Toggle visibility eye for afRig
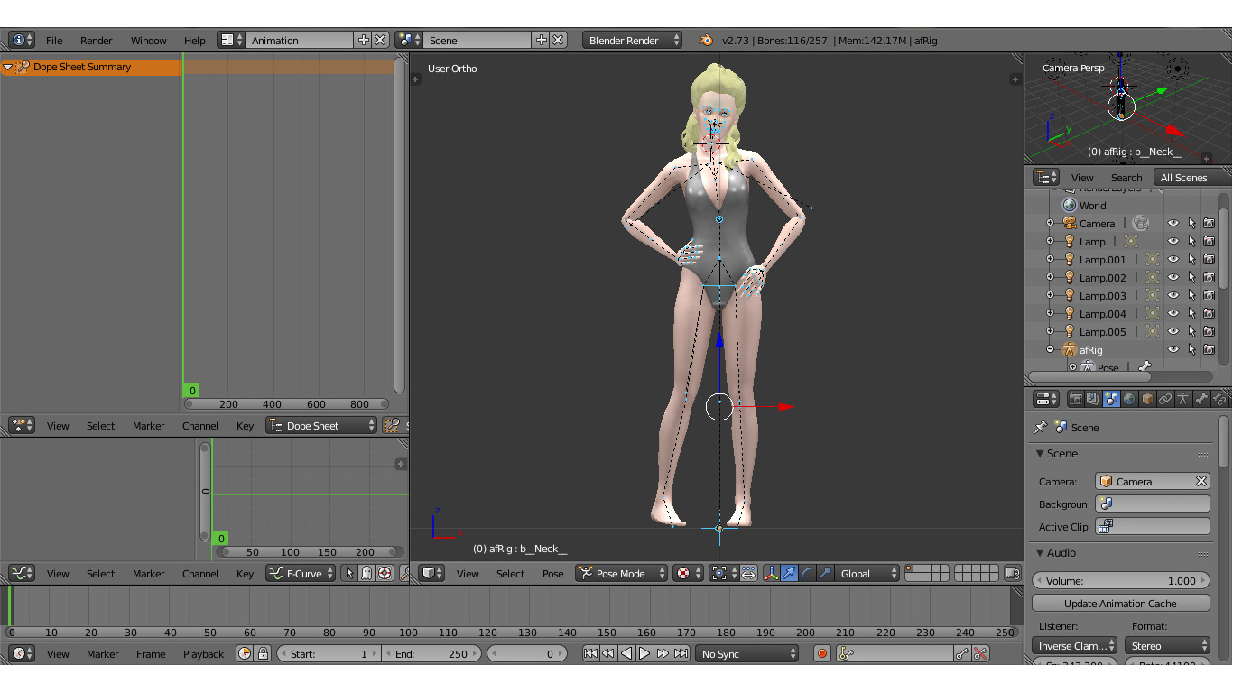Screen dimensions: 1233x693 point(1173,349)
